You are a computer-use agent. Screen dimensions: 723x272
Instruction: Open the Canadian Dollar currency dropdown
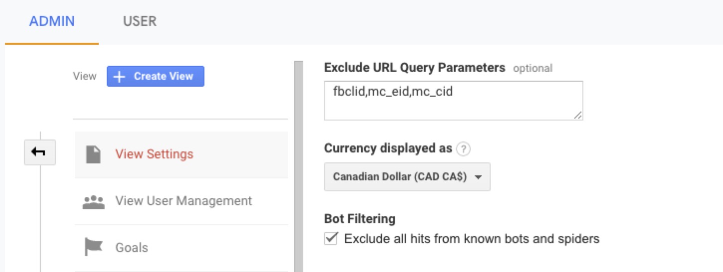point(406,177)
